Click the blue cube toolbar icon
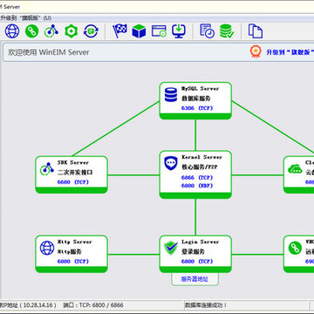The width and height of the screenshot is (314, 314). [139, 31]
